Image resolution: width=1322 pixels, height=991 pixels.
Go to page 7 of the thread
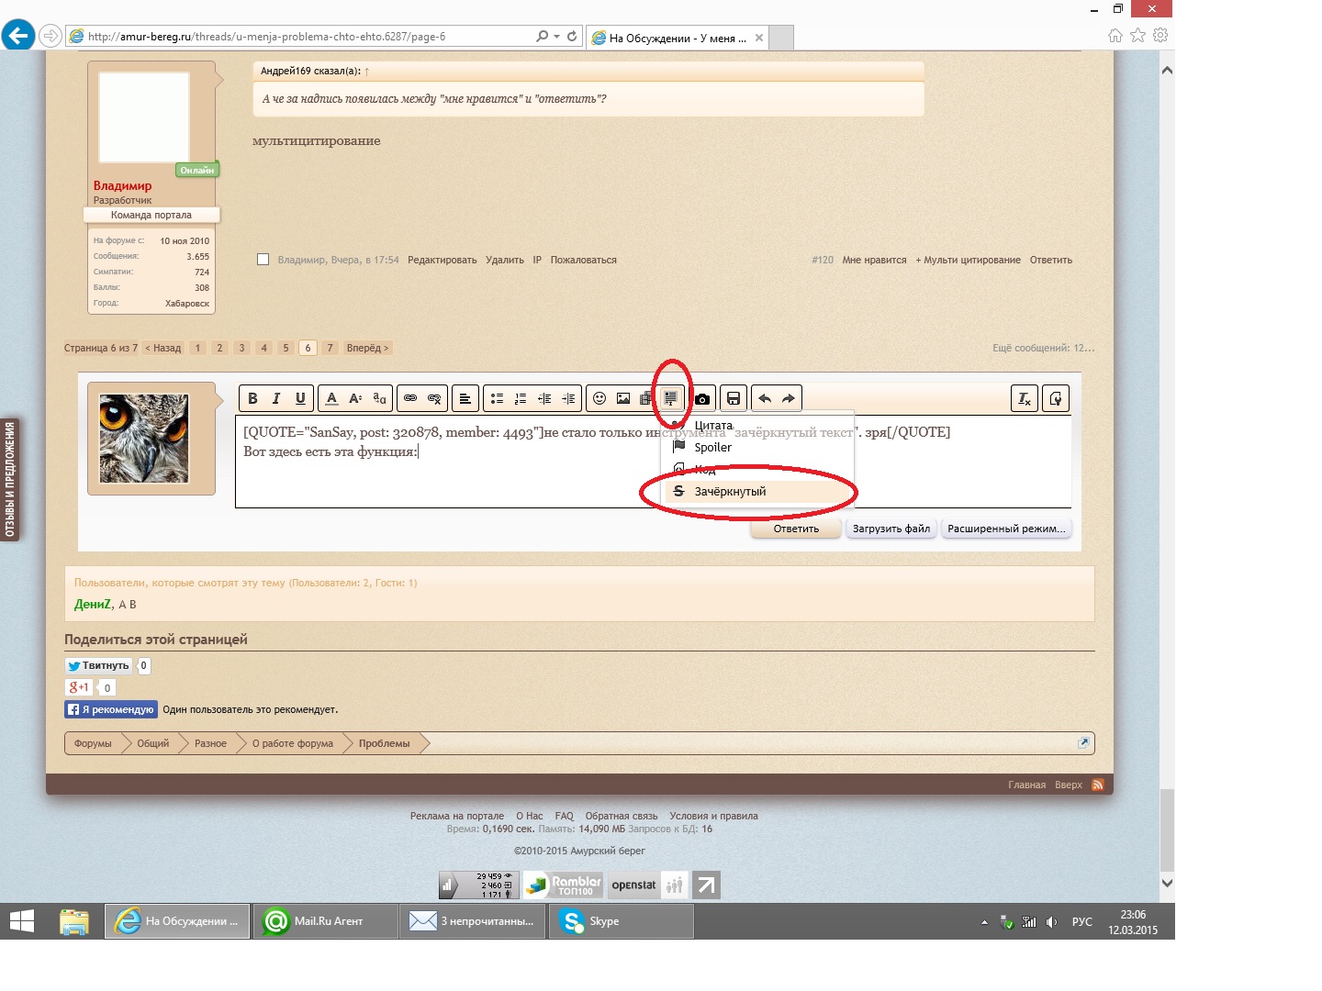(x=330, y=348)
